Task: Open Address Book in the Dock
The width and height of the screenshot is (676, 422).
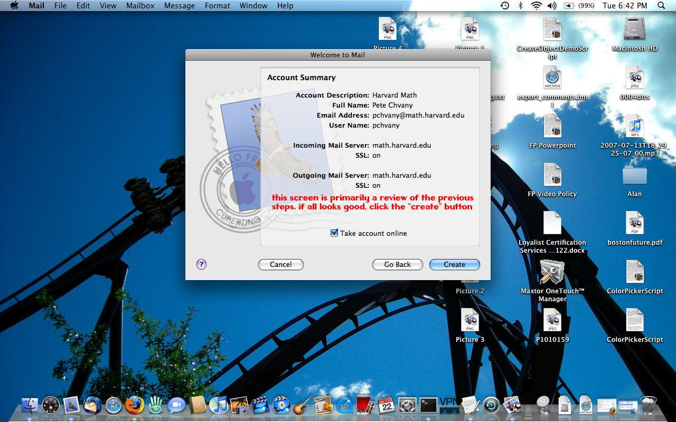Action: [198, 405]
